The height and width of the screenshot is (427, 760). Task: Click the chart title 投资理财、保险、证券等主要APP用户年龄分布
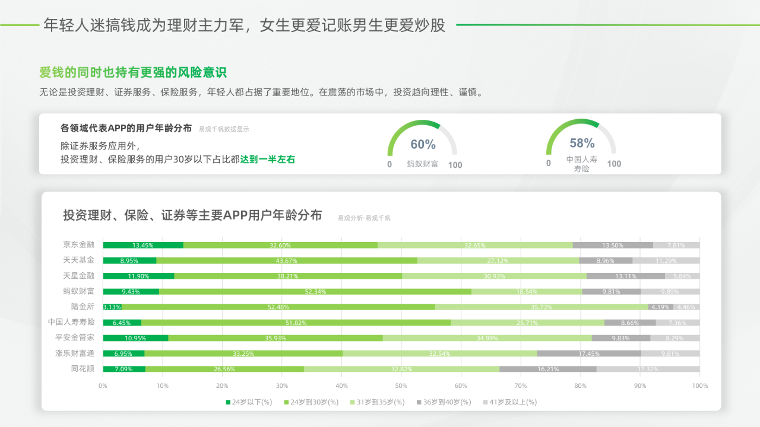tap(192, 215)
